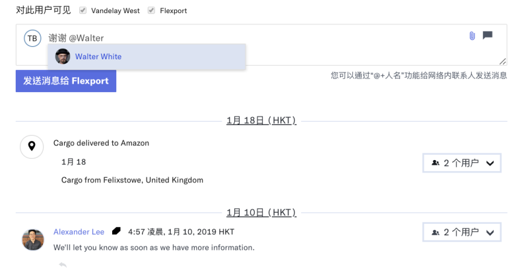The image size is (528, 274).
Task: Click Walter White's avatar in mention suggestion
Action: click(x=63, y=57)
